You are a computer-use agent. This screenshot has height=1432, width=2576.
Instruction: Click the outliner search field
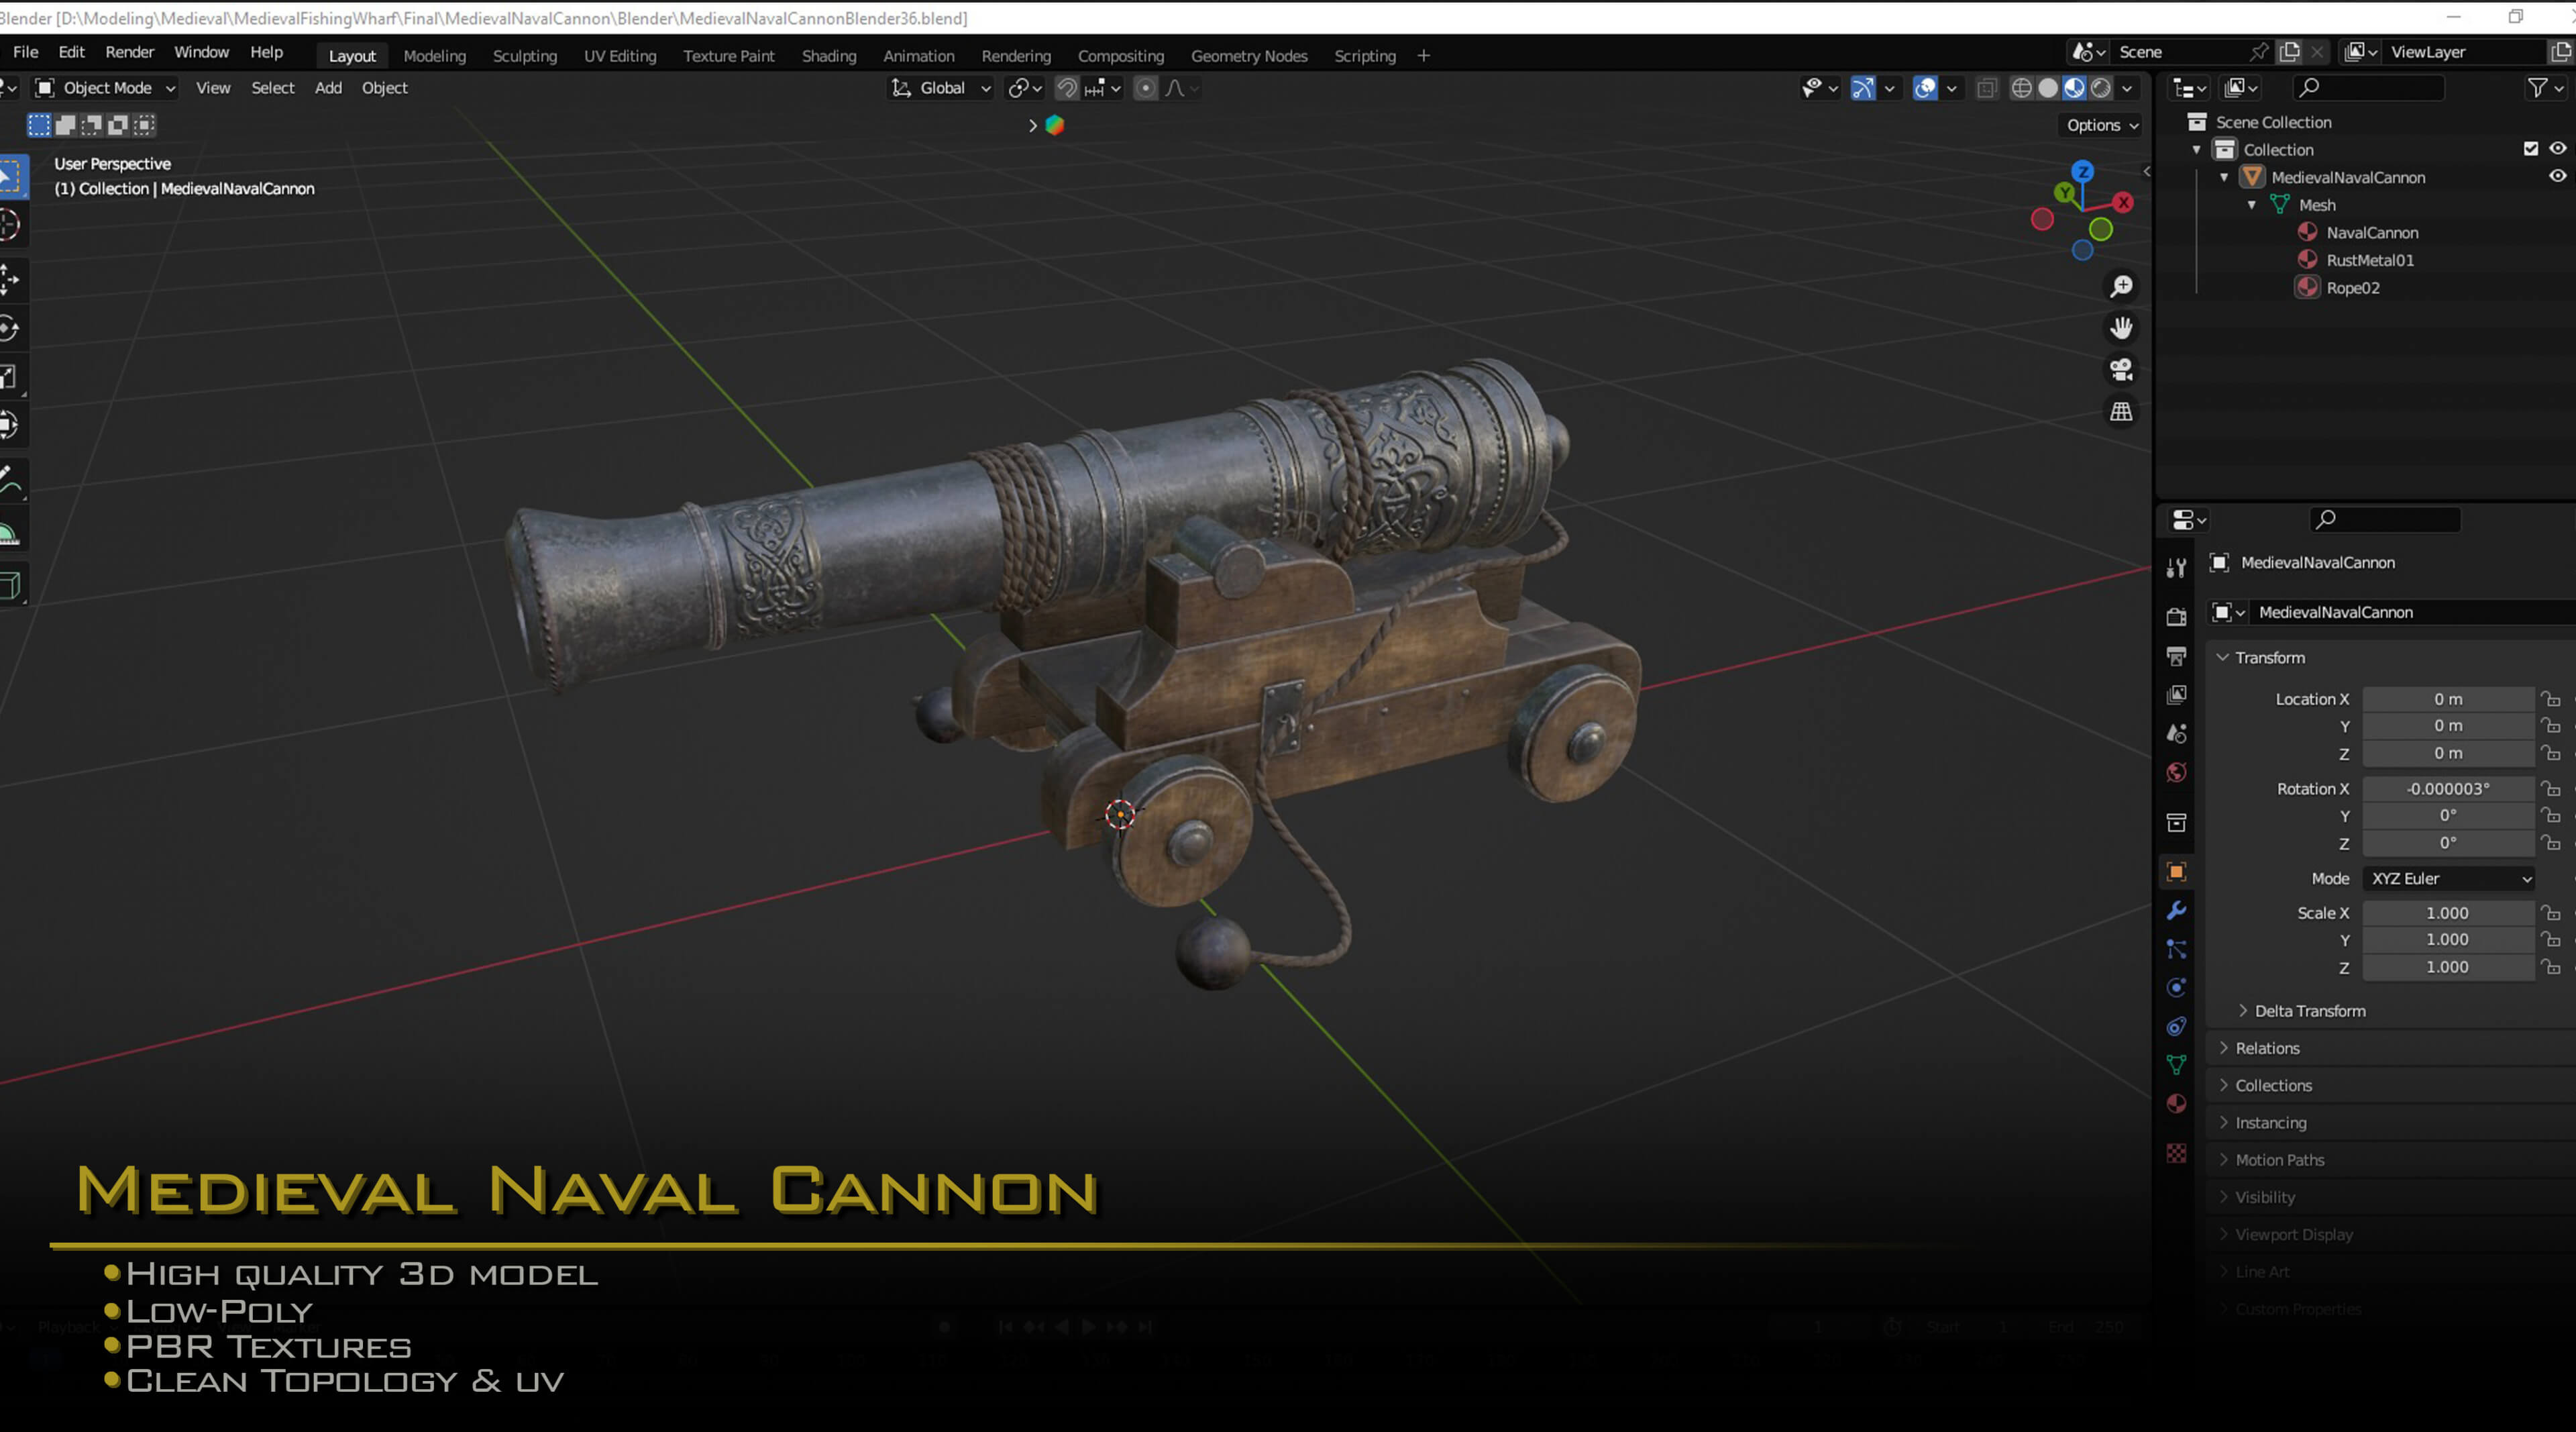coord(2368,88)
